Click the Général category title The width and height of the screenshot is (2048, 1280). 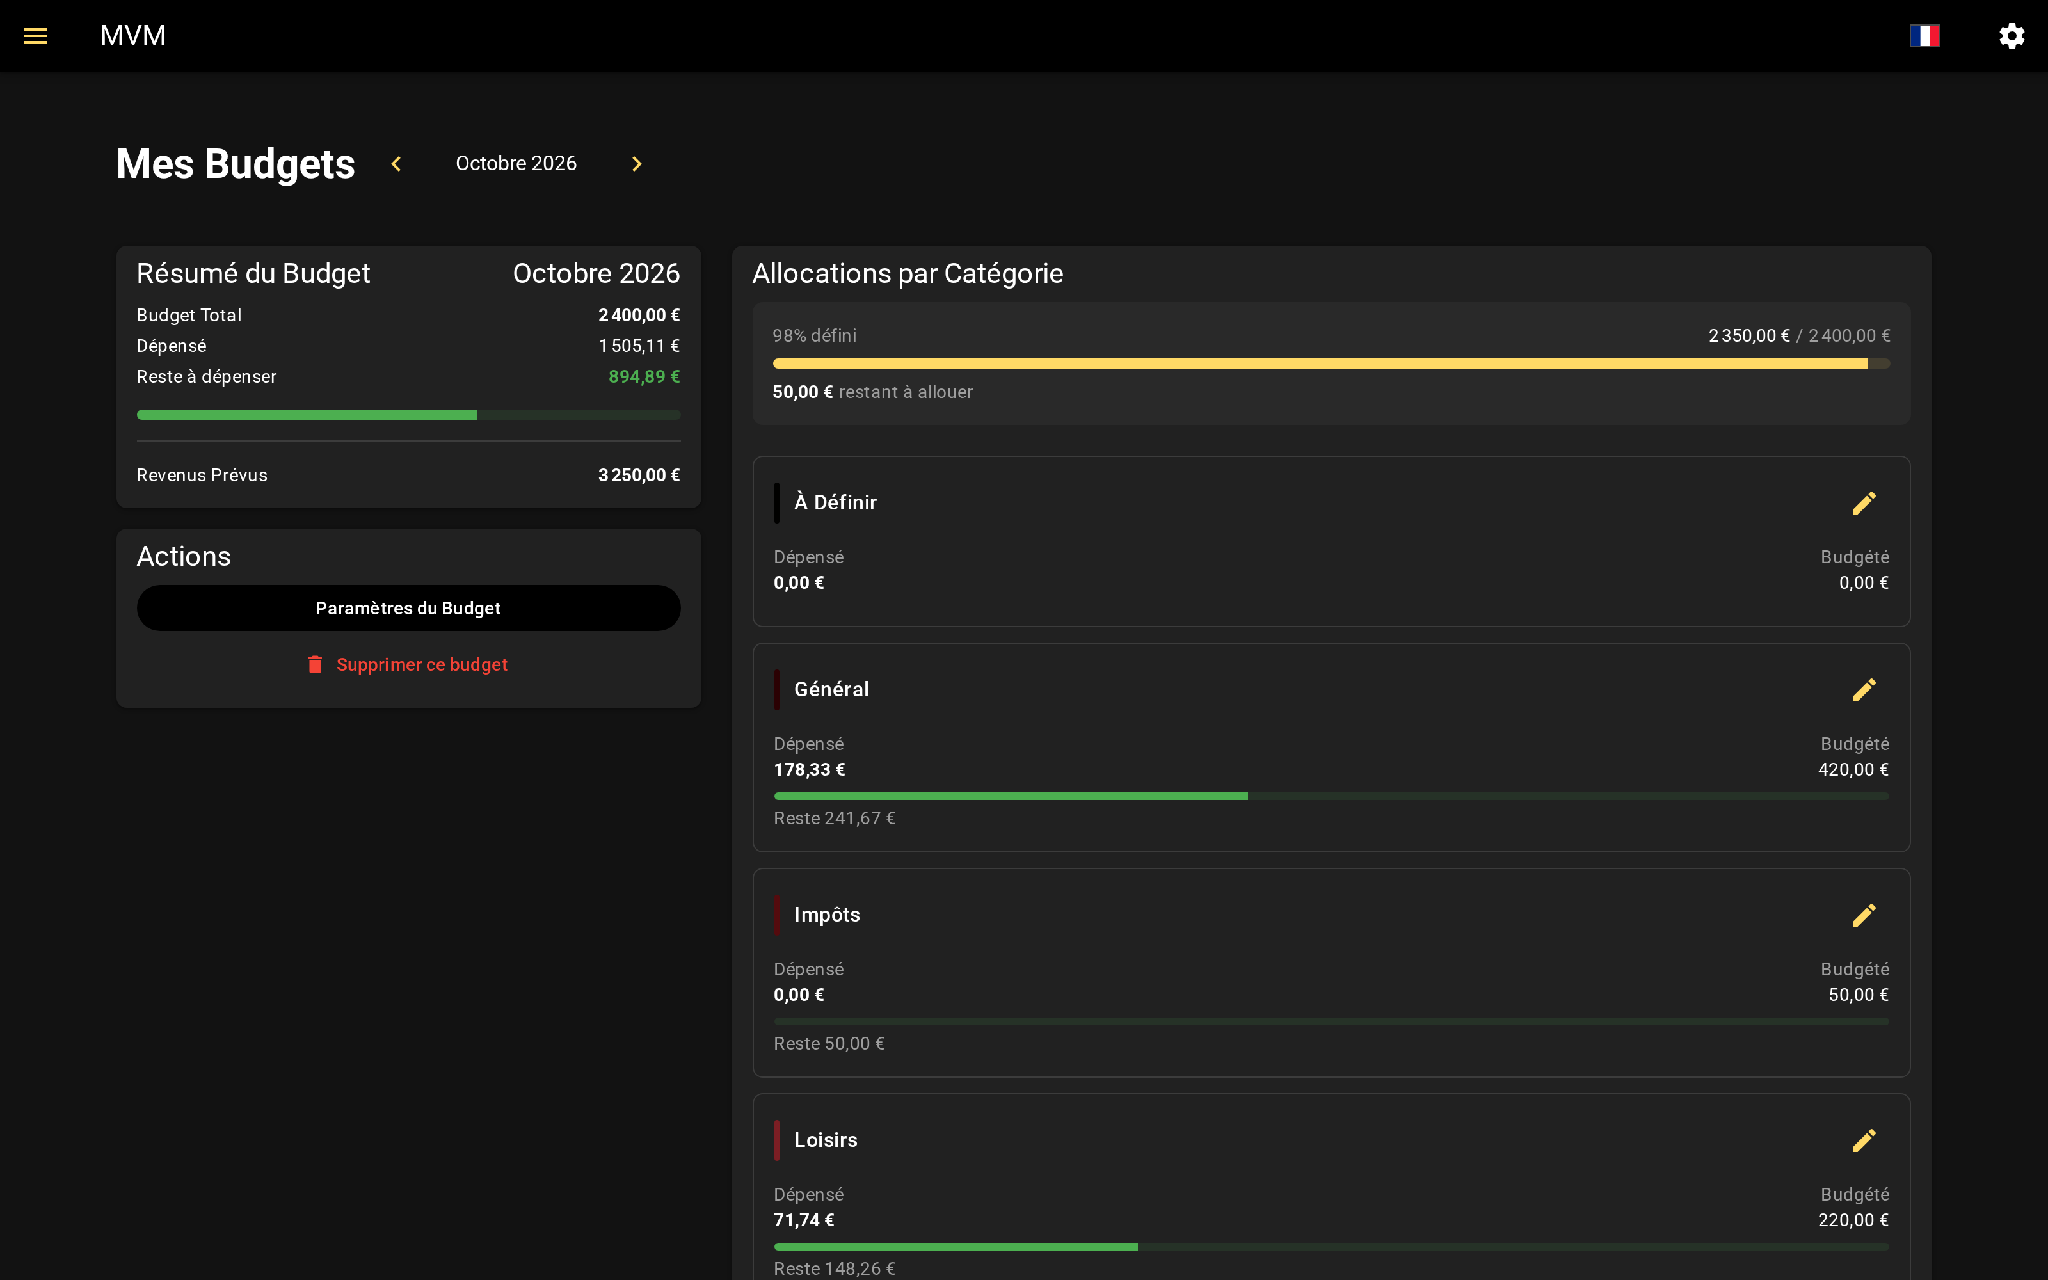[831, 689]
